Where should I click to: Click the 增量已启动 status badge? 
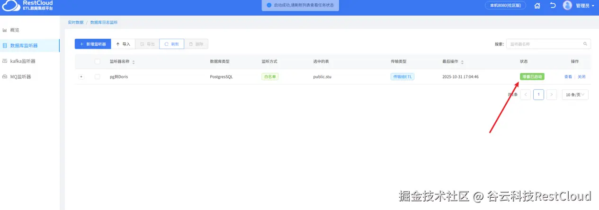[x=532, y=76]
